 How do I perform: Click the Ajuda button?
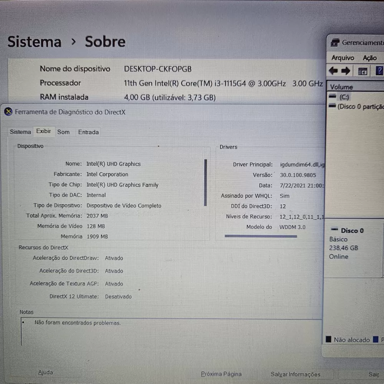46,372
